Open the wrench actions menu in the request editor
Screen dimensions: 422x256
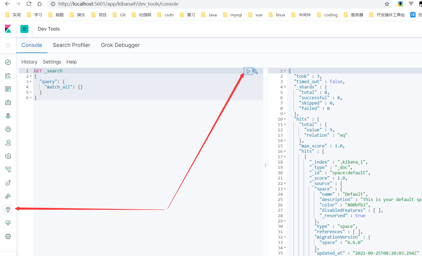tap(255, 71)
